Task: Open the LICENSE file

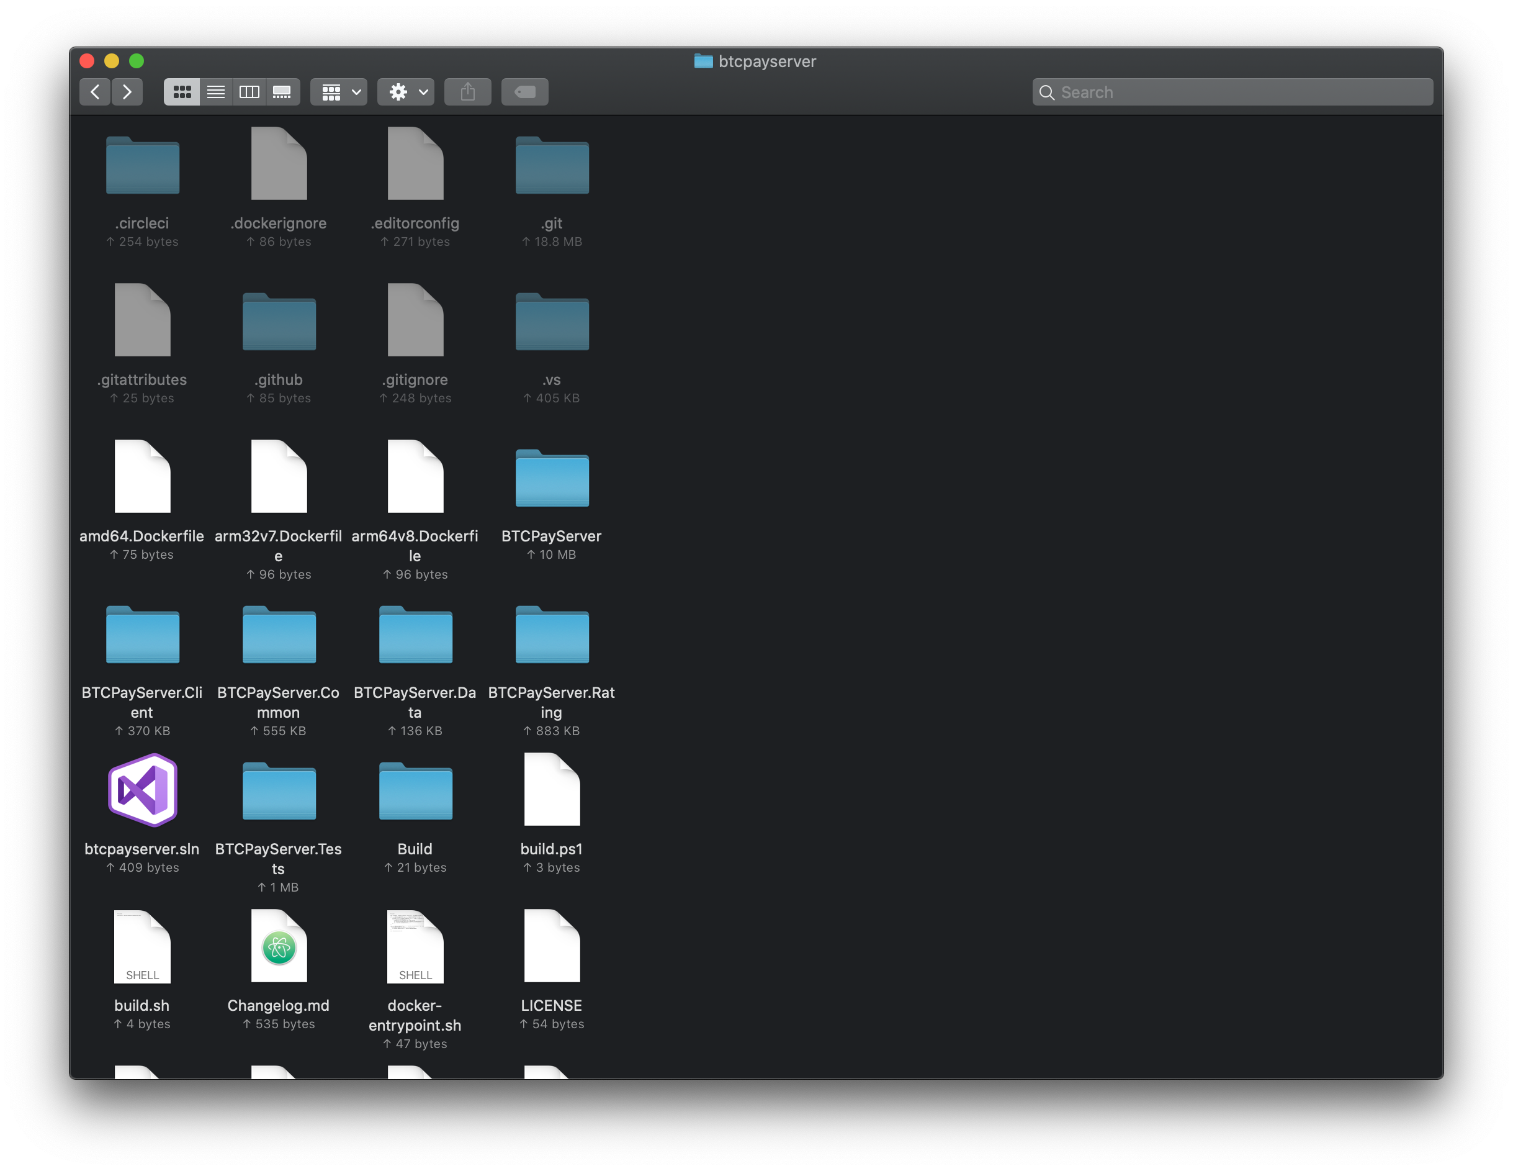Action: pyautogui.click(x=552, y=946)
